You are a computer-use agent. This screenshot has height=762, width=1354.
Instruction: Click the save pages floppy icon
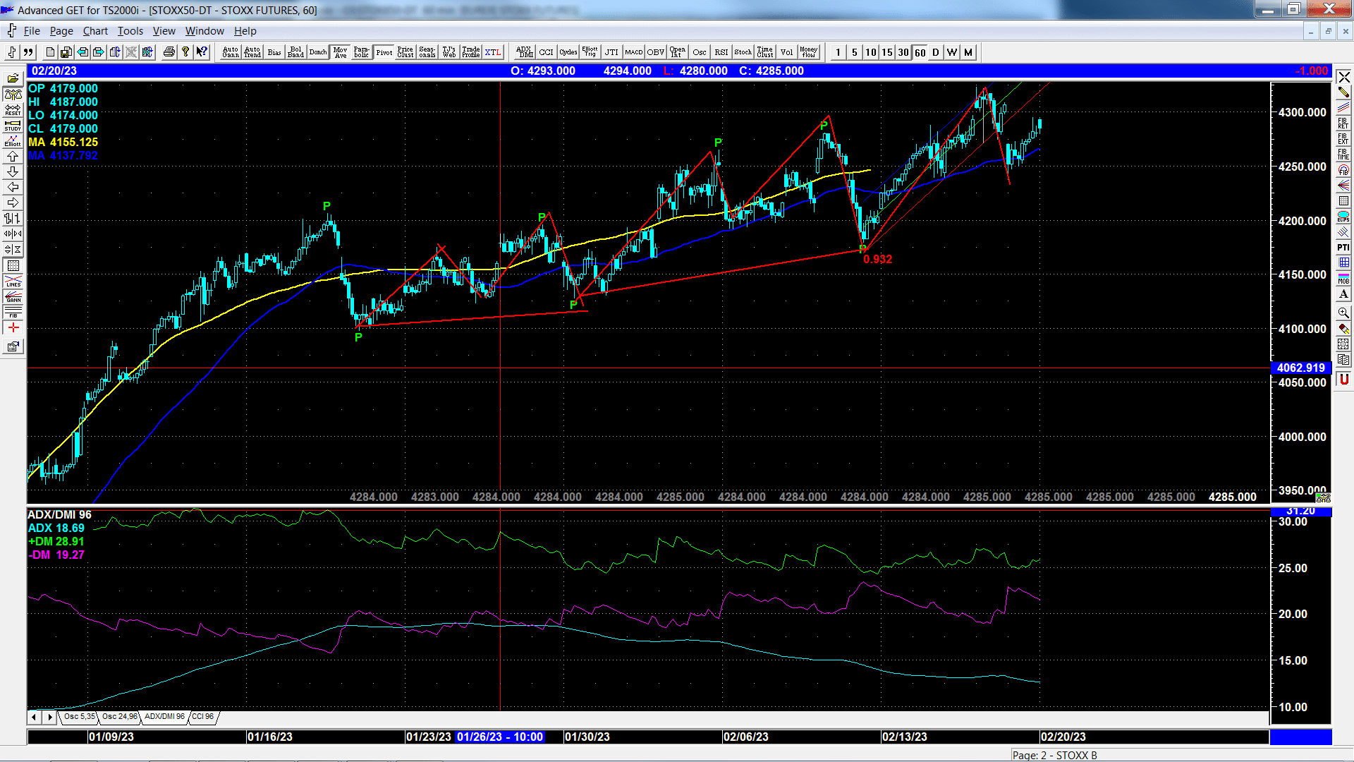point(66,52)
